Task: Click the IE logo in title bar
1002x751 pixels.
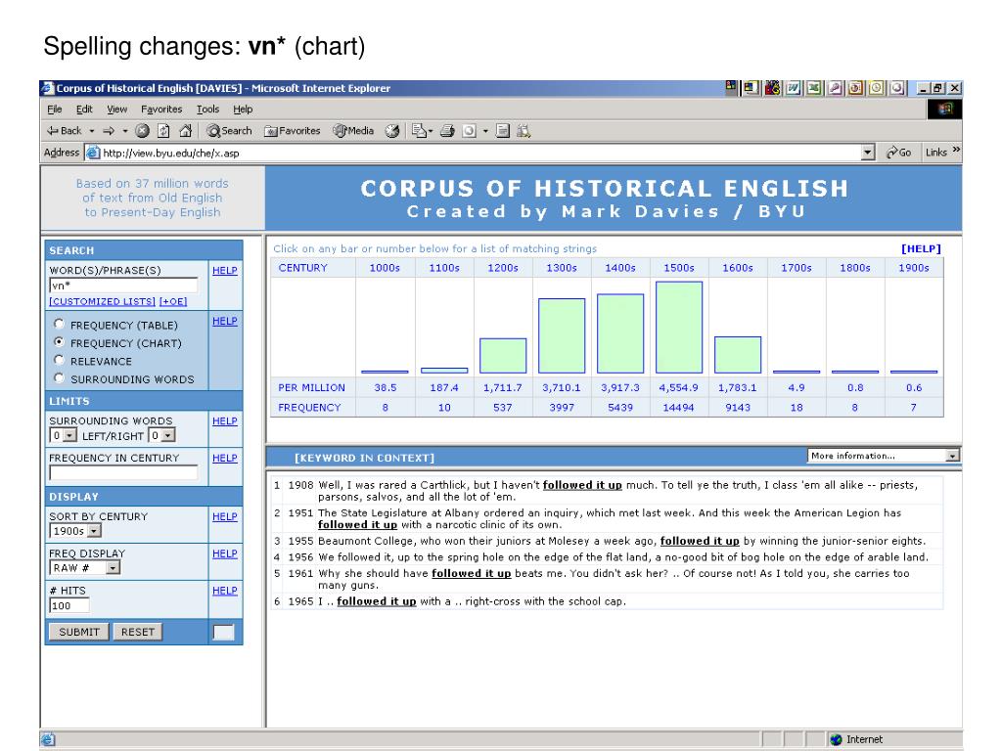Action: coord(48,88)
